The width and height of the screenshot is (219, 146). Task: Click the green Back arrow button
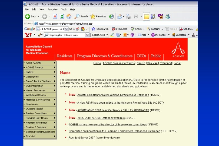click(x=28, y=16)
